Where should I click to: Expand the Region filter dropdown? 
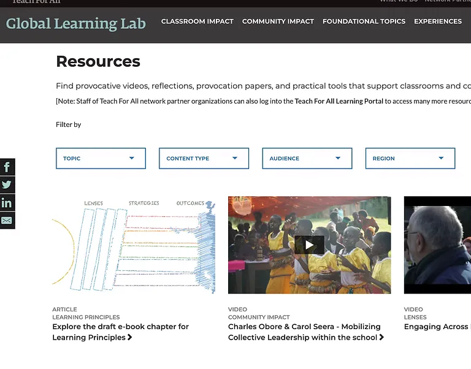410,158
